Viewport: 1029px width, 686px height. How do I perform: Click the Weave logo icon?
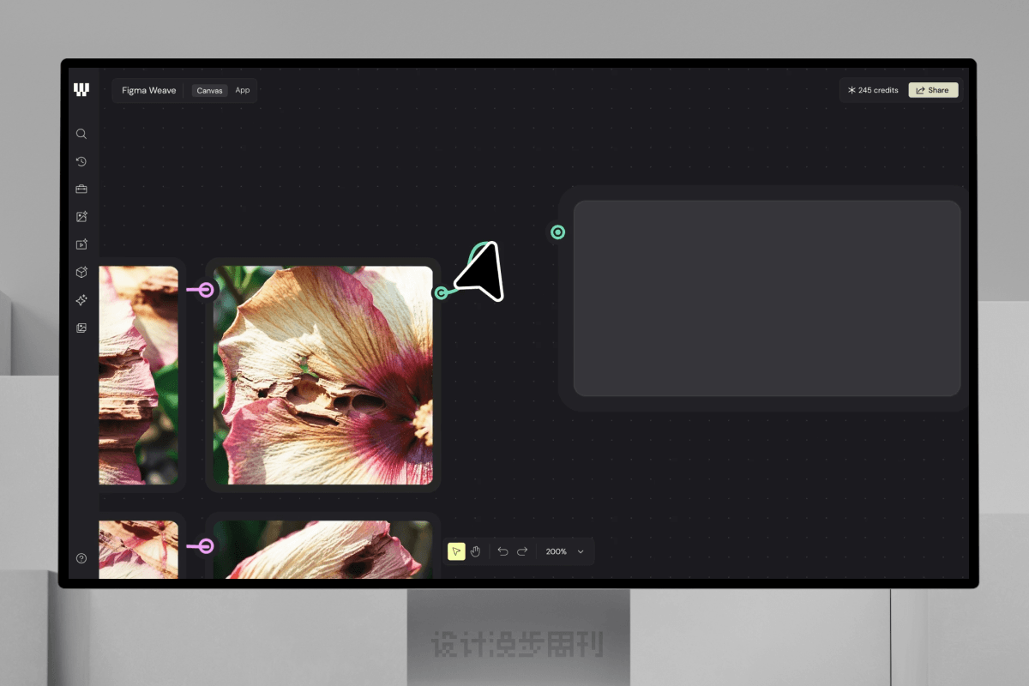81,90
